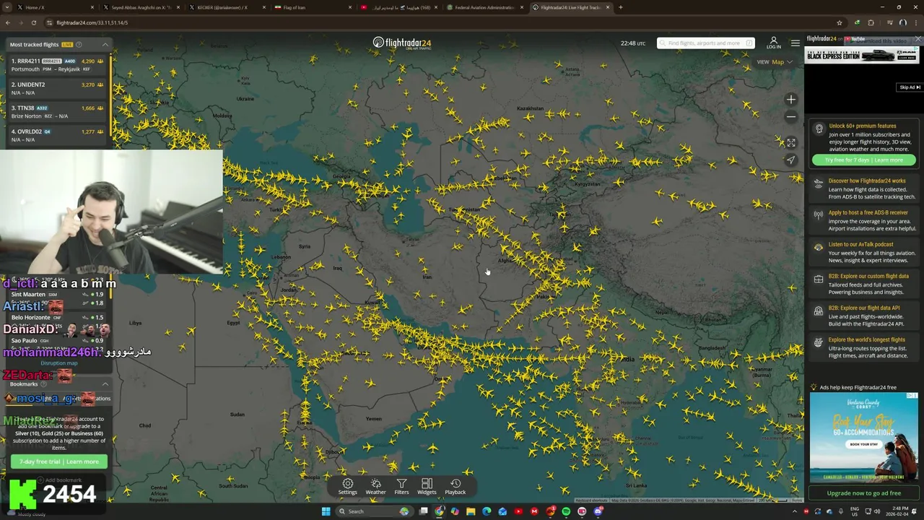The image size is (924, 520).
Task: Open File Explorer from the taskbar
Action: click(471, 511)
